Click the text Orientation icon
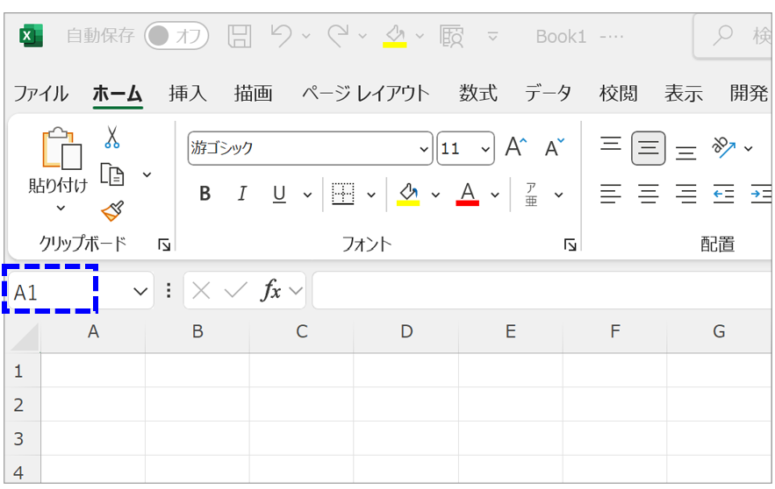775x489 pixels. pyautogui.click(x=723, y=147)
